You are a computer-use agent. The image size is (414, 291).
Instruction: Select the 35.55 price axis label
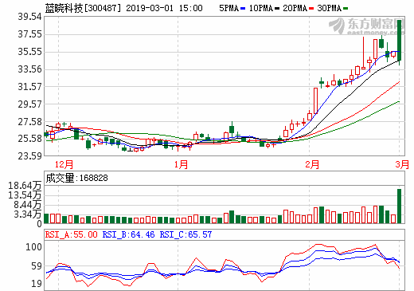[x=30, y=52]
